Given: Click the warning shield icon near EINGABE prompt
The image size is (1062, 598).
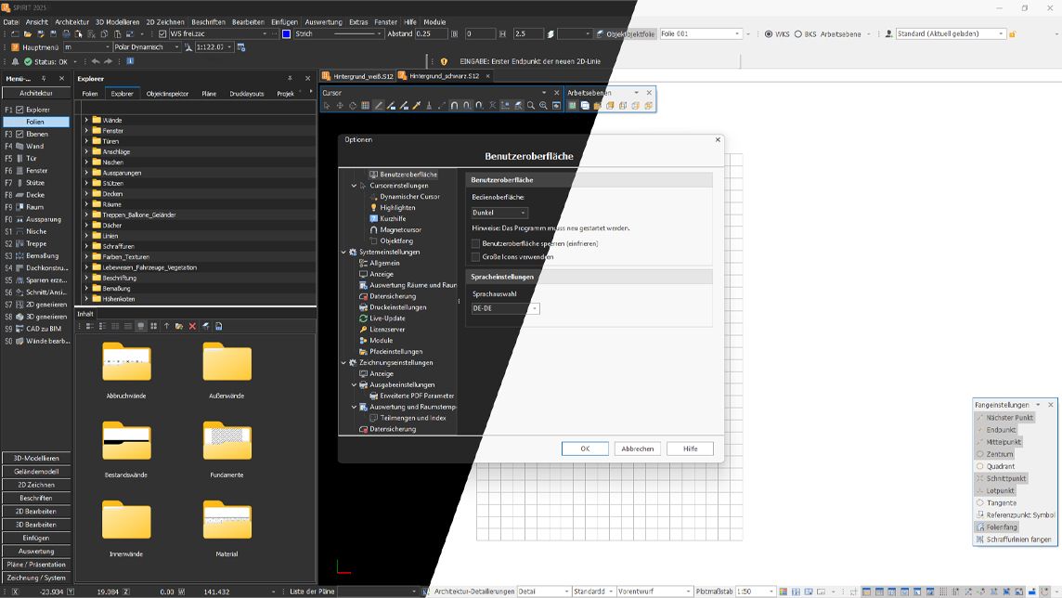Looking at the screenshot, I should coord(445,61).
